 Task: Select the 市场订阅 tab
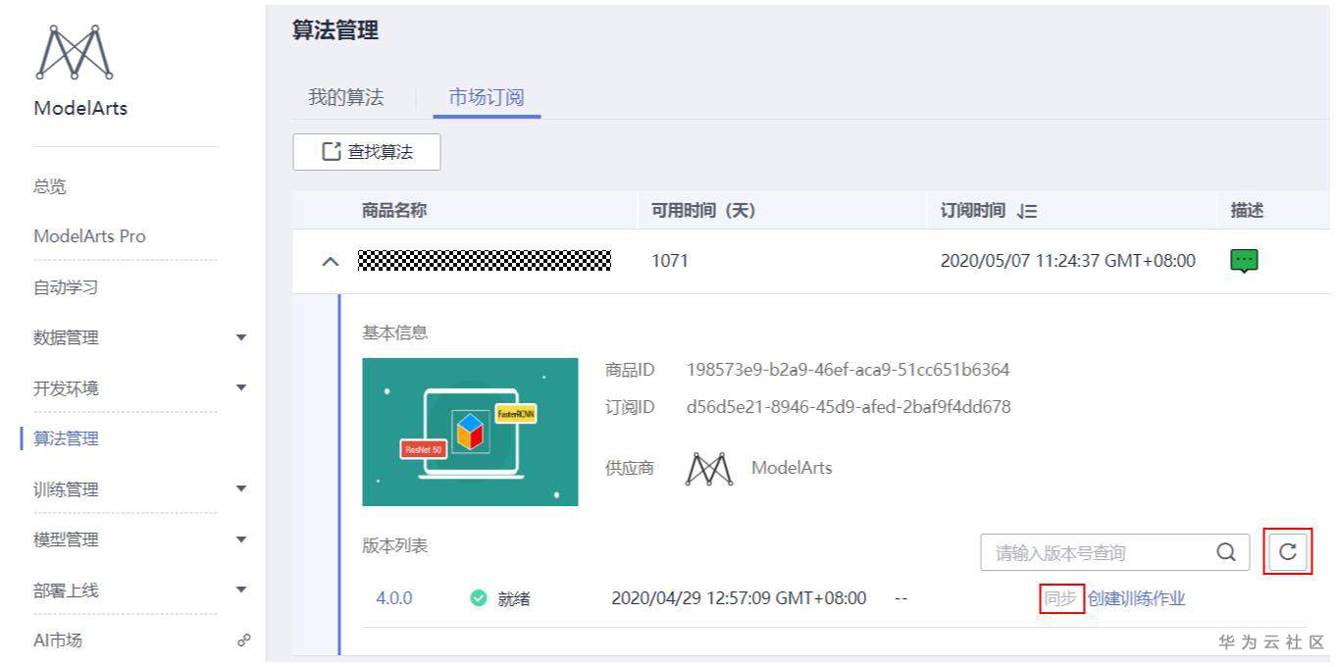pos(487,97)
